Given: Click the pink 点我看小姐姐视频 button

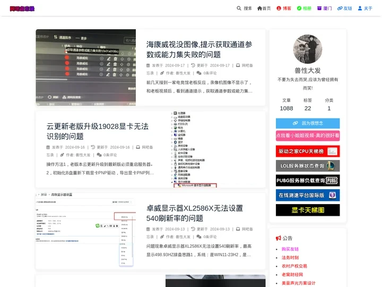Looking at the screenshot, I should click(x=308, y=136).
